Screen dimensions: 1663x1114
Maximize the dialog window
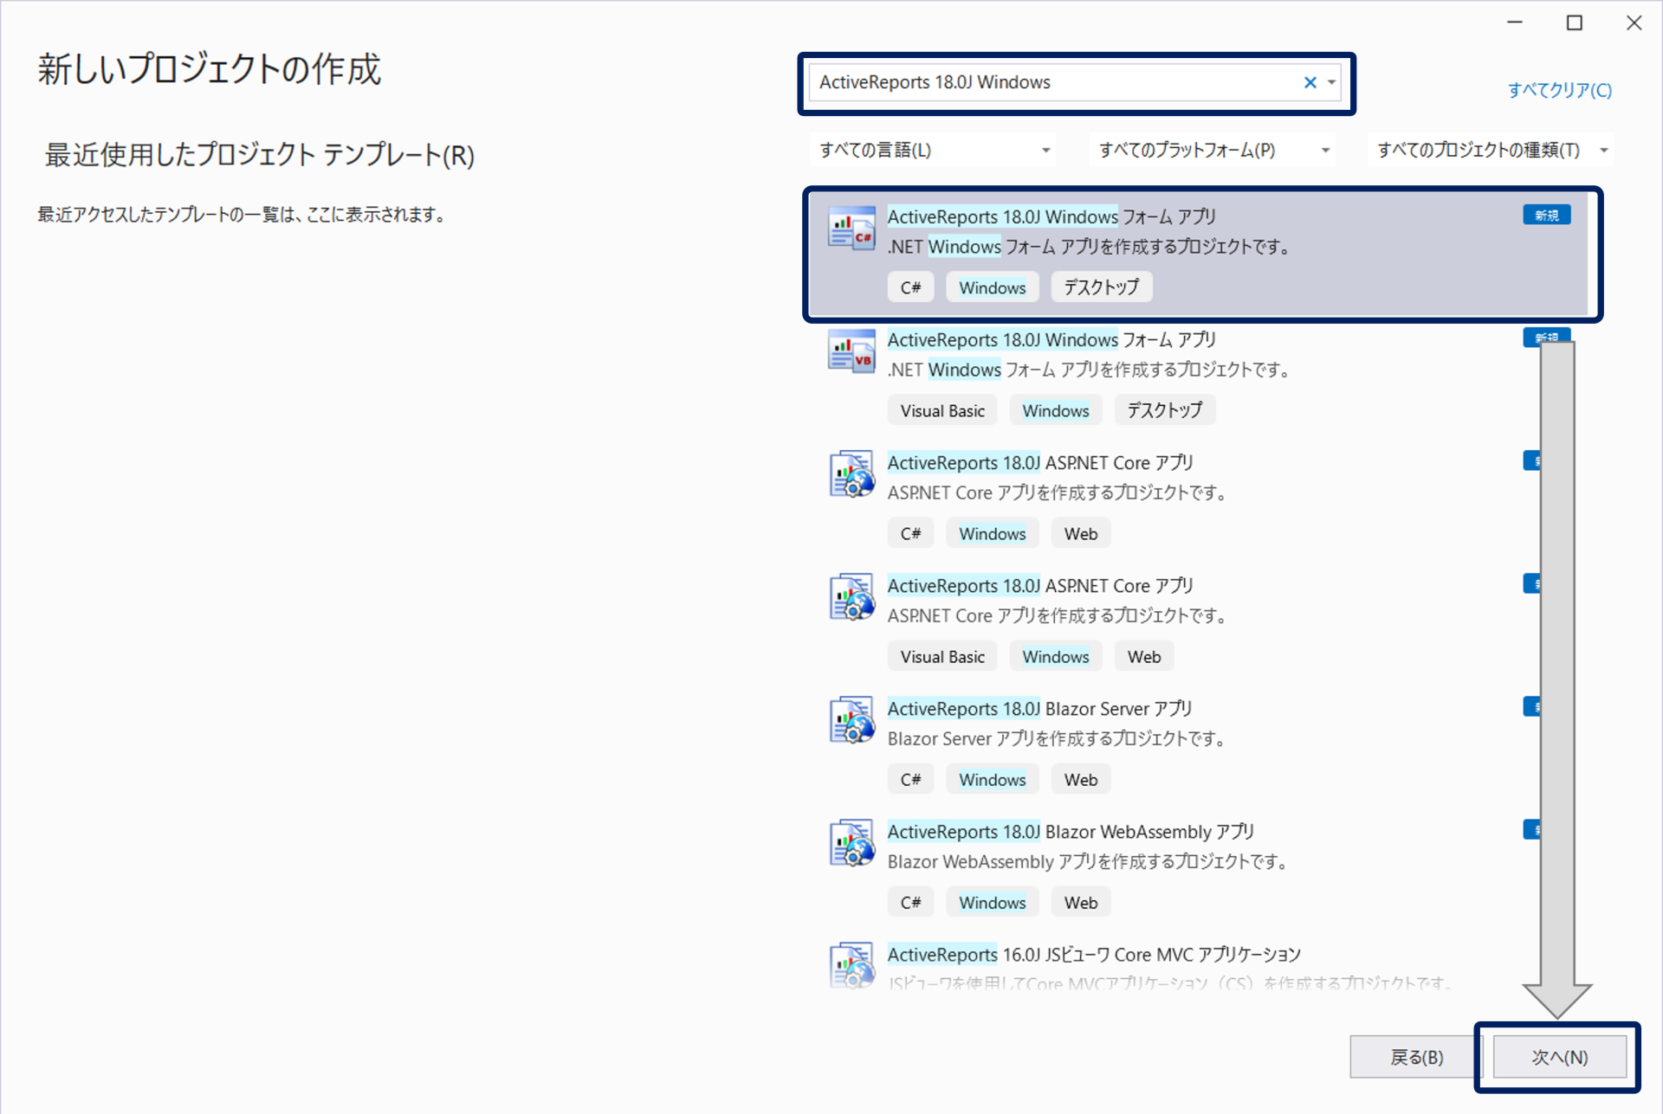point(1575,23)
